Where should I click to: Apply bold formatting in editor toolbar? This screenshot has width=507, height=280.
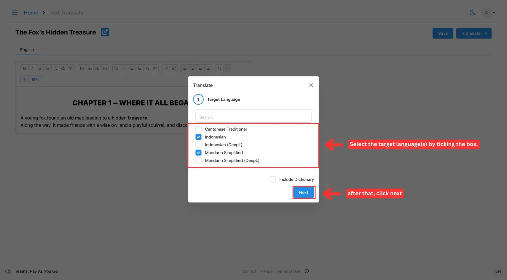24,68
